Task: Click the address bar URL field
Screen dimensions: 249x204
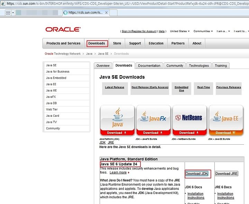Action: pos(127,3)
